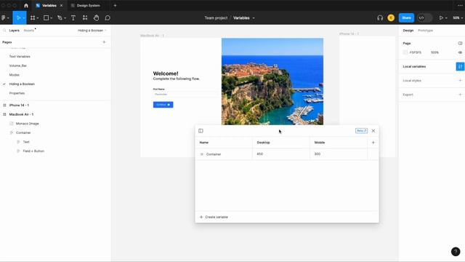Click the Share button
The height and width of the screenshot is (262, 465).
pyautogui.click(x=406, y=17)
